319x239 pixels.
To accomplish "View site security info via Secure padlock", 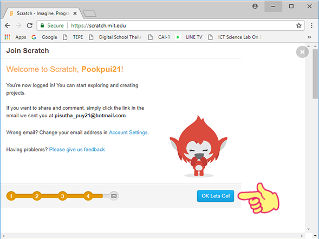I will point(52,25).
